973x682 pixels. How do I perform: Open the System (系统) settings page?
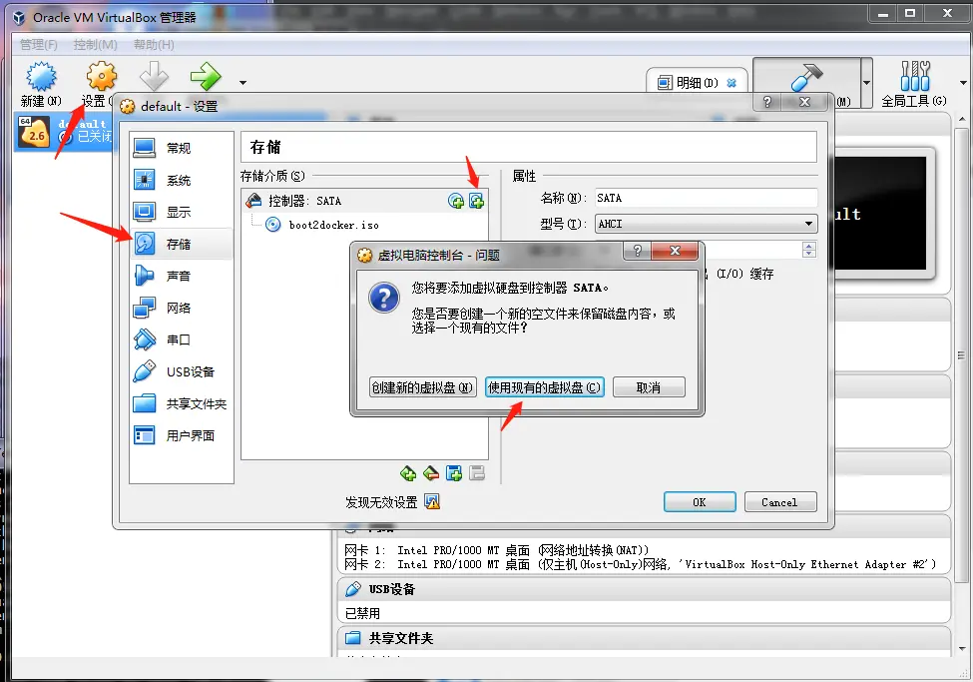pos(182,180)
